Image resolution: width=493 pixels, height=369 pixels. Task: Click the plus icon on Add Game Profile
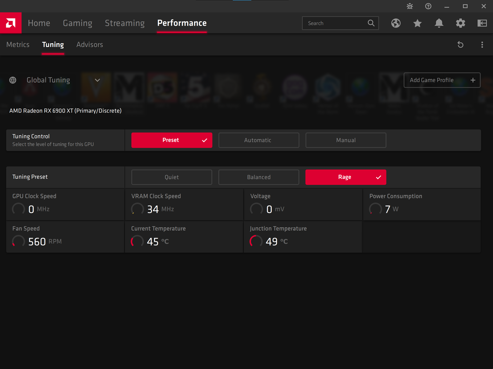pyautogui.click(x=473, y=80)
